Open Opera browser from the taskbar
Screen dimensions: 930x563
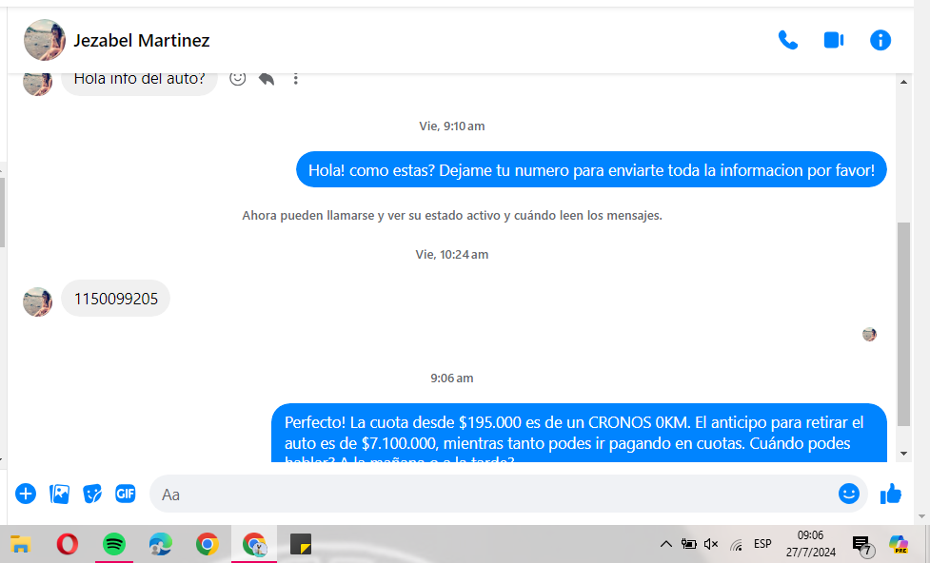[67, 544]
